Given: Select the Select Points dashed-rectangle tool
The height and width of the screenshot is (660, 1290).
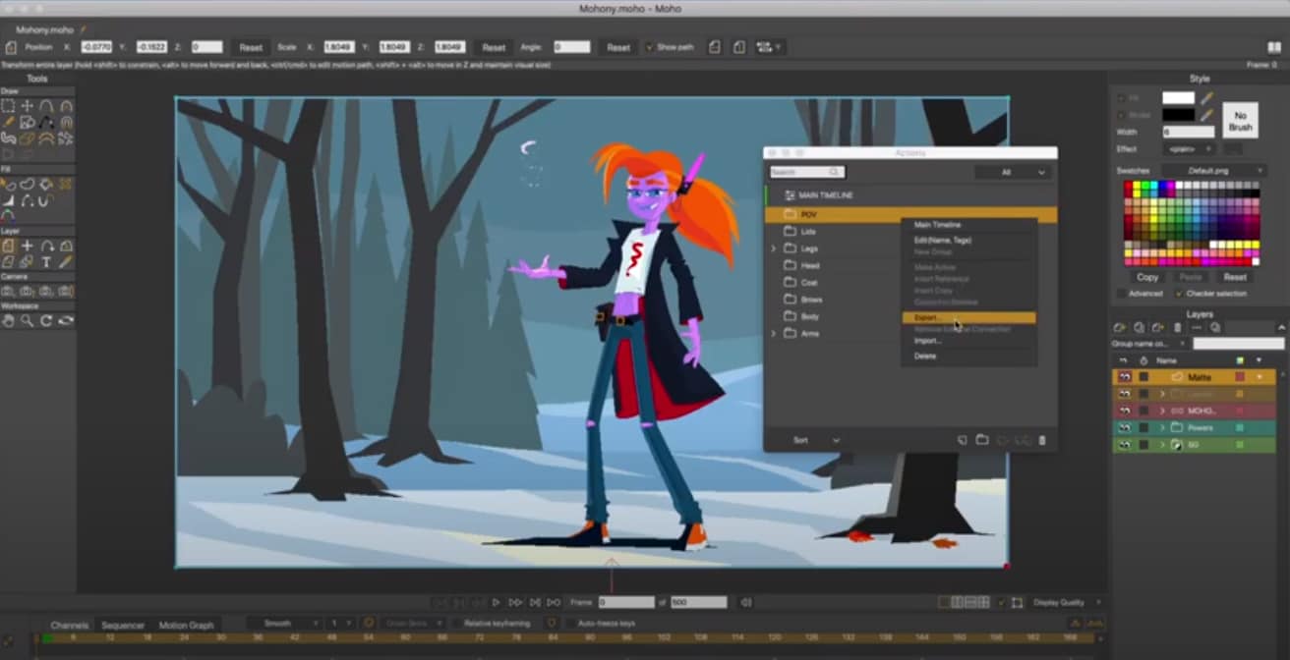Looking at the screenshot, I should click(8, 106).
